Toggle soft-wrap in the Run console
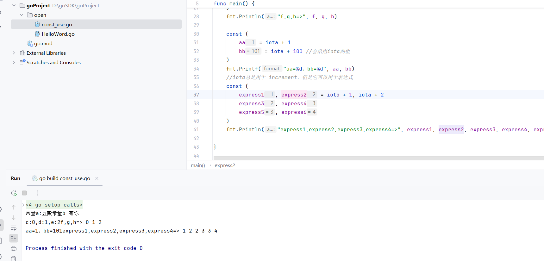The height and width of the screenshot is (261, 544). tap(14, 228)
